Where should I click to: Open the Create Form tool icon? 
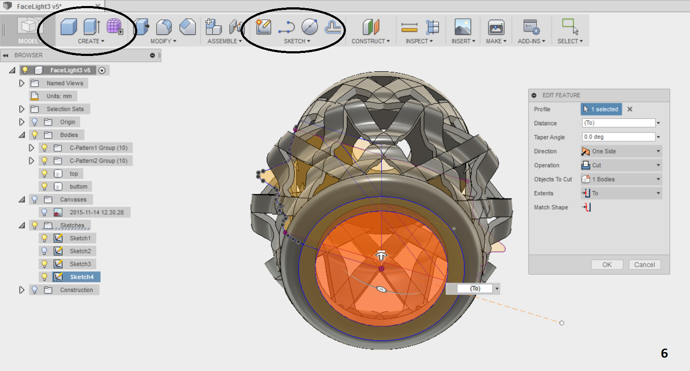(x=114, y=27)
